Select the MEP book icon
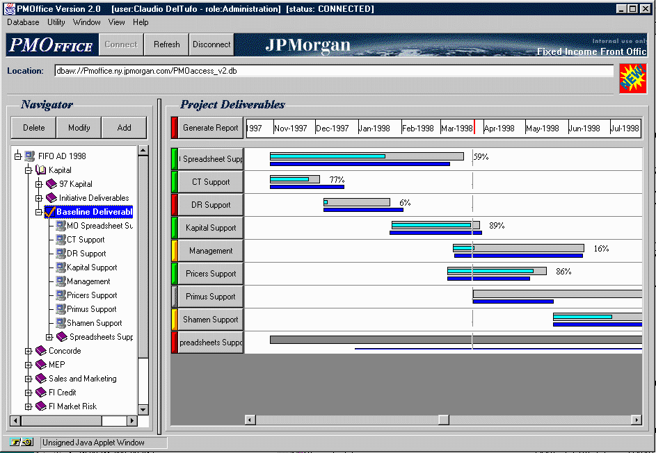This screenshot has width=656, height=453. tap(40, 364)
